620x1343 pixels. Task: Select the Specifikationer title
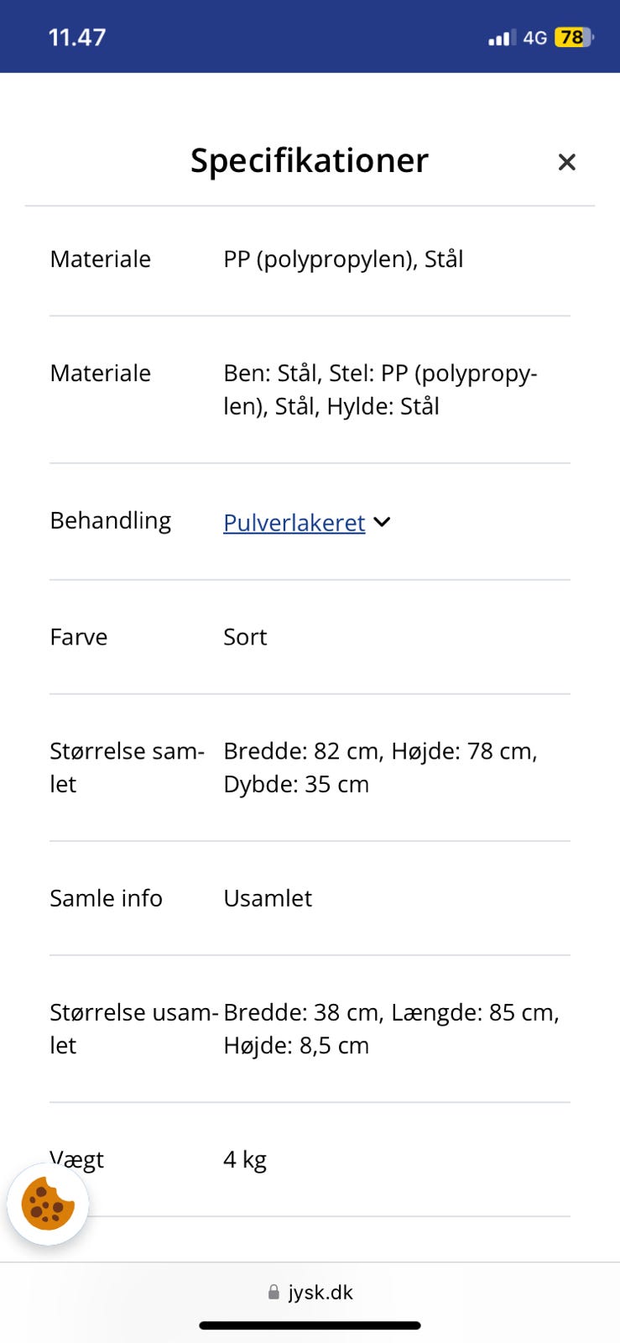tap(310, 159)
